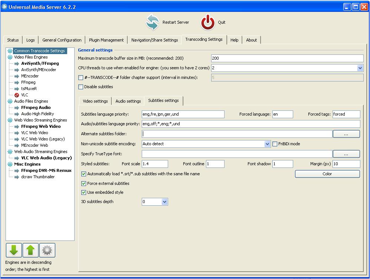The height and width of the screenshot is (279, 370).
Task: Click the Subtitles language priority field
Action: tap(183, 114)
